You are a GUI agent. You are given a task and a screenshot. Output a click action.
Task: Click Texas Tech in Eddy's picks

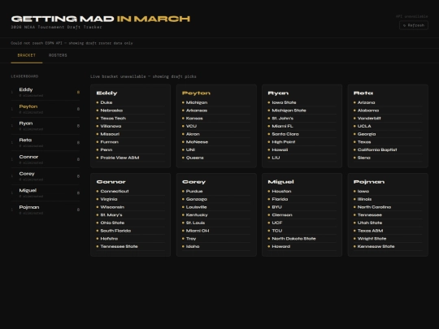(113, 119)
